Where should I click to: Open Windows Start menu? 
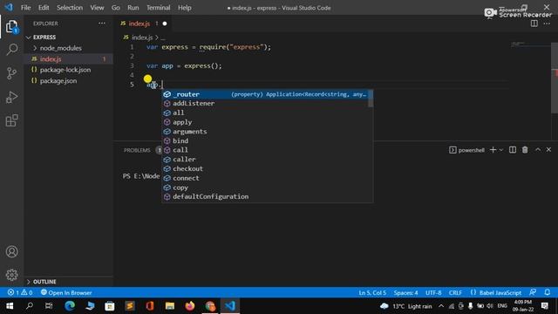10,306
